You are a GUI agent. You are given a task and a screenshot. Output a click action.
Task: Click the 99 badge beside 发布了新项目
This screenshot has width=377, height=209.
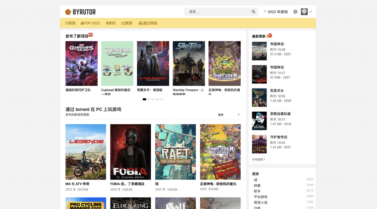[91, 35]
